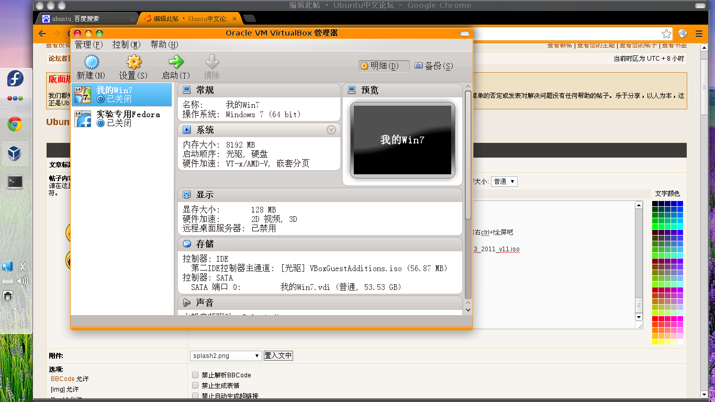Click the post textarea scroll-down arrow
The width and height of the screenshot is (715, 402).
tap(639, 317)
